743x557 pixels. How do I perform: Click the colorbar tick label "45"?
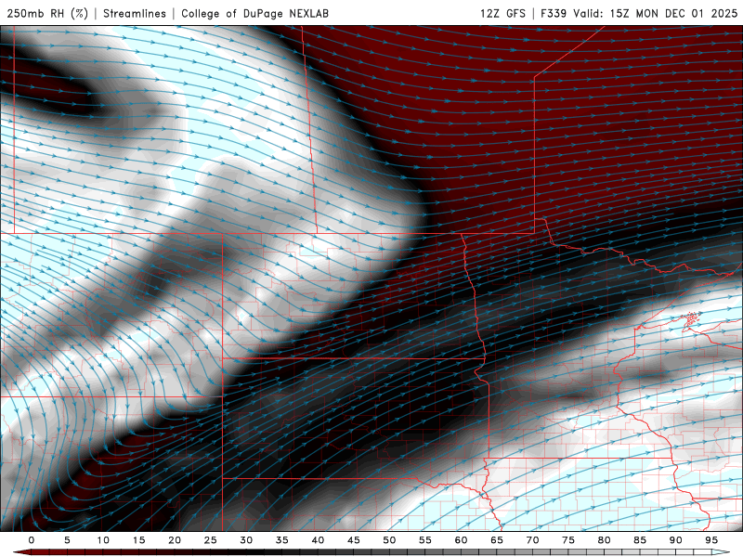coord(353,540)
